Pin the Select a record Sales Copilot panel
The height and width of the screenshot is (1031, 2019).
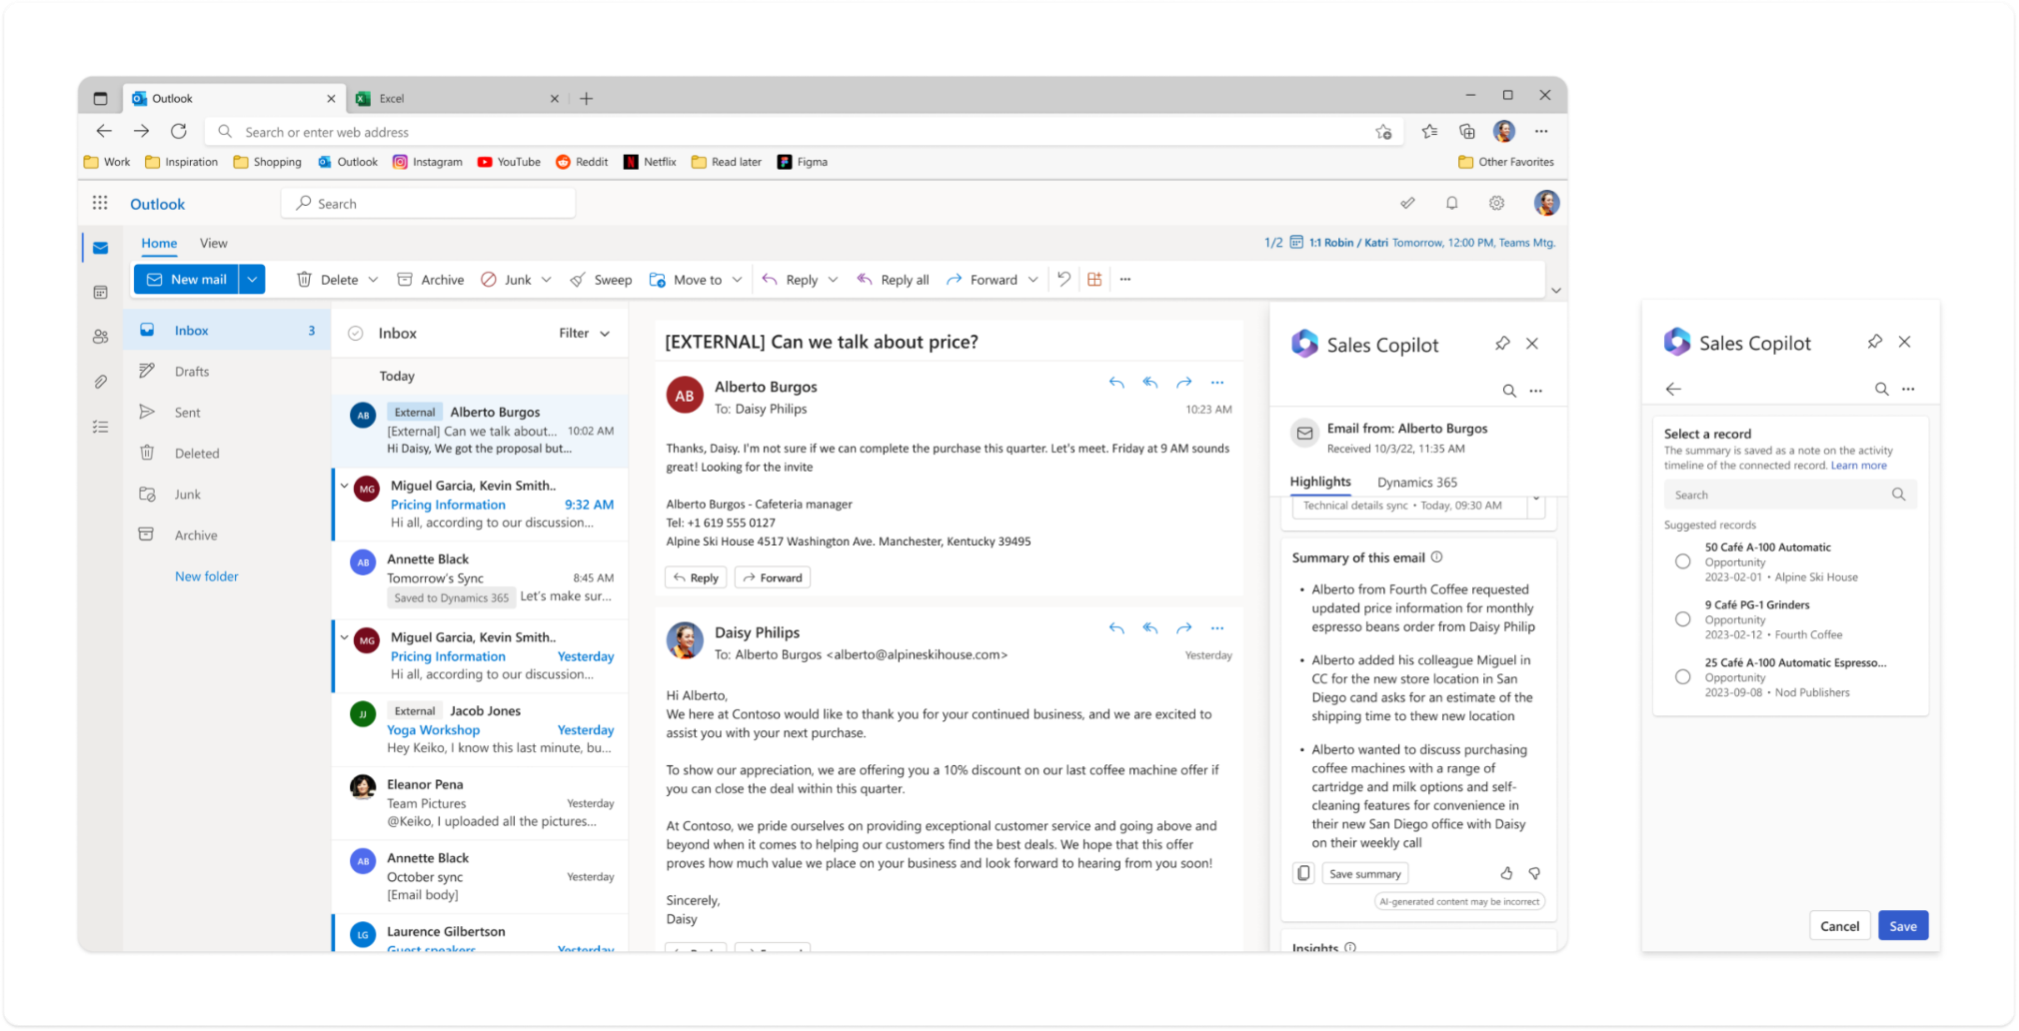click(1875, 342)
